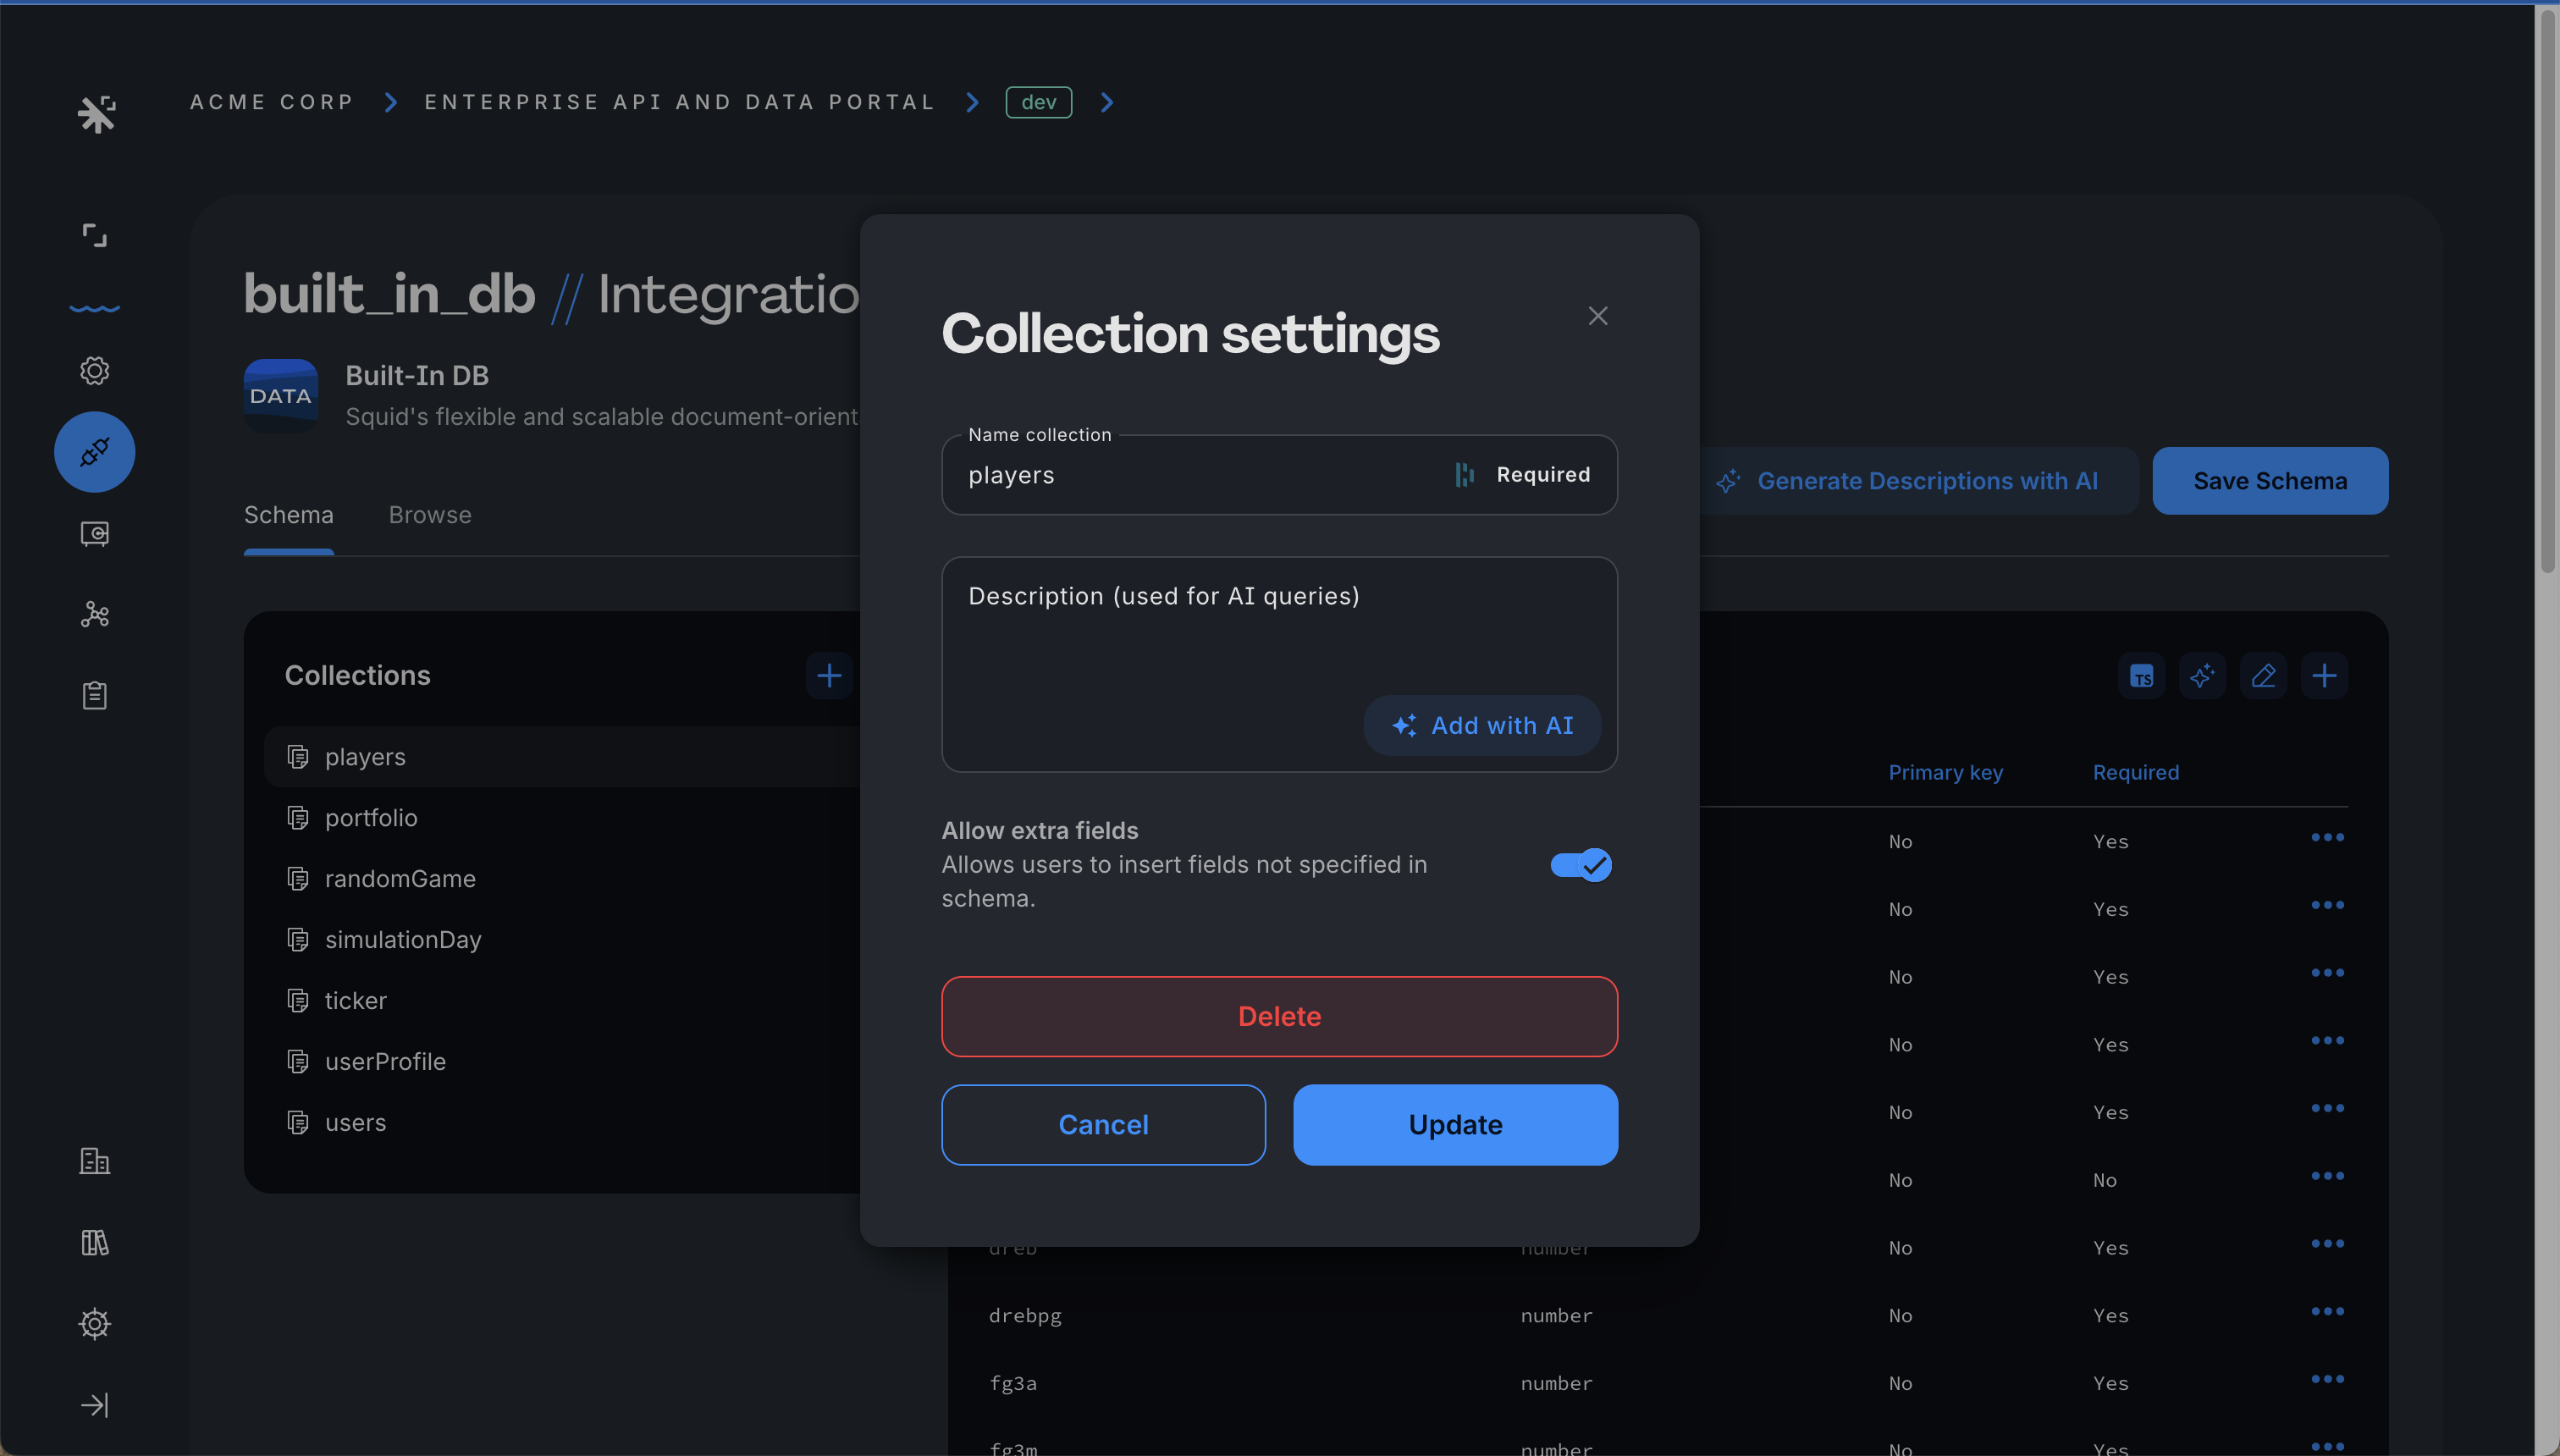Expand chevron after dev environment badge

(1107, 102)
